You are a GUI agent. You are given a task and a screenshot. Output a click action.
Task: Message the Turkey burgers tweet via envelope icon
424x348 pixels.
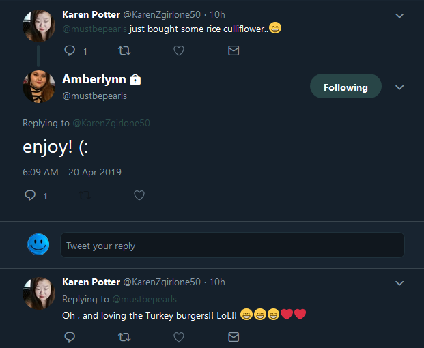tap(234, 337)
